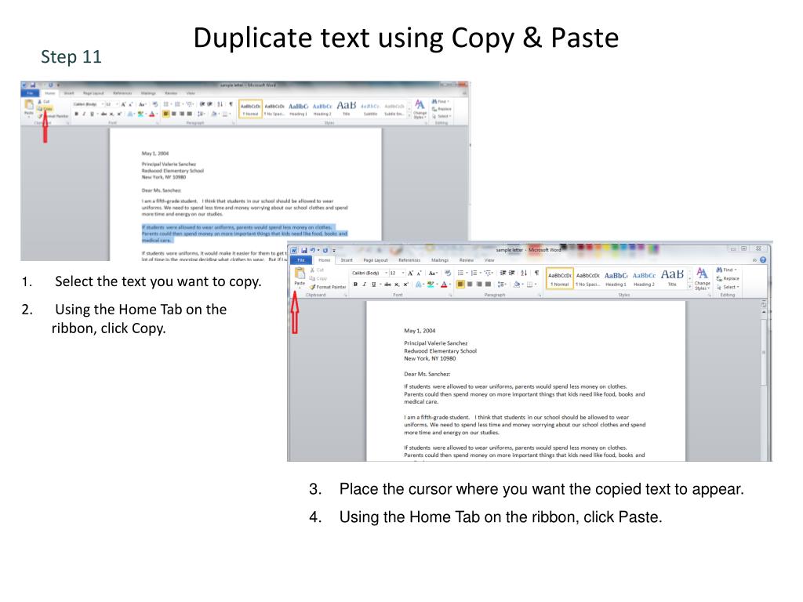803x602 pixels.
Task: Toggle paragraph marks in front Word window
Action: coord(536,273)
